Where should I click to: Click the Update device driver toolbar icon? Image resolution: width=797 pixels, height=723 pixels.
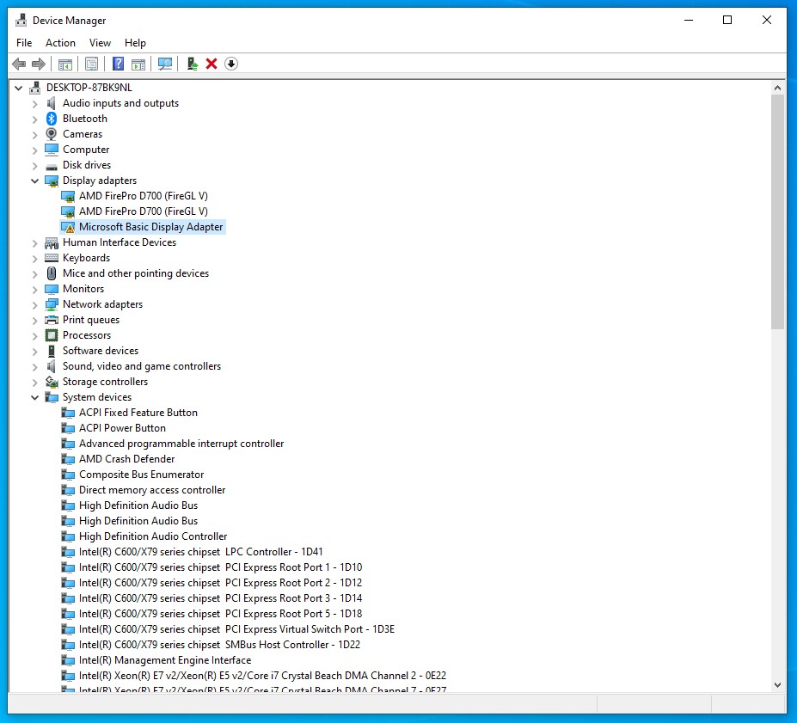tap(192, 64)
